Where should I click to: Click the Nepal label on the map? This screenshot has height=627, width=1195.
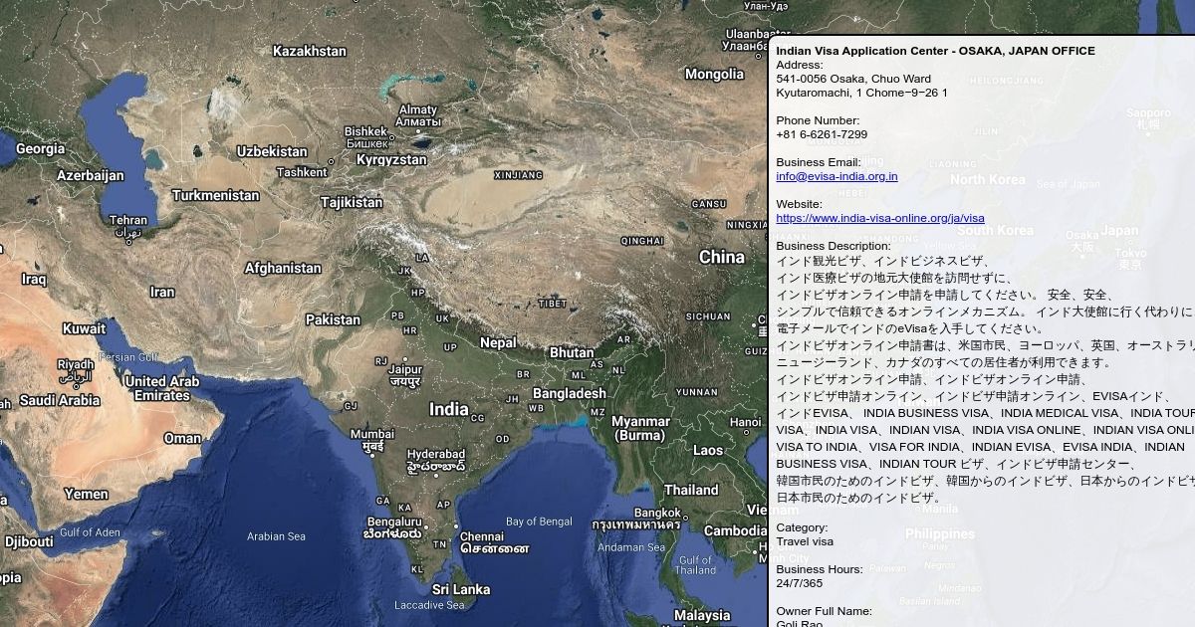click(498, 342)
